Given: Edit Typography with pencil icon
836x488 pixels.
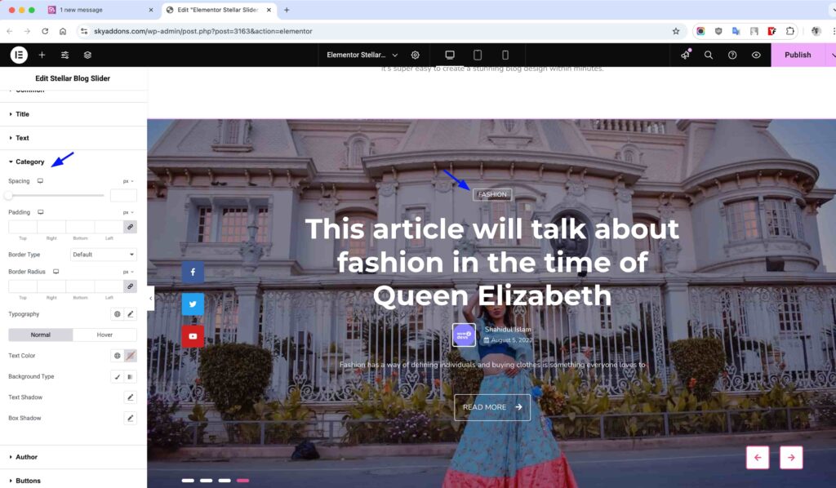Looking at the screenshot, I should click(x=130, y=314).
